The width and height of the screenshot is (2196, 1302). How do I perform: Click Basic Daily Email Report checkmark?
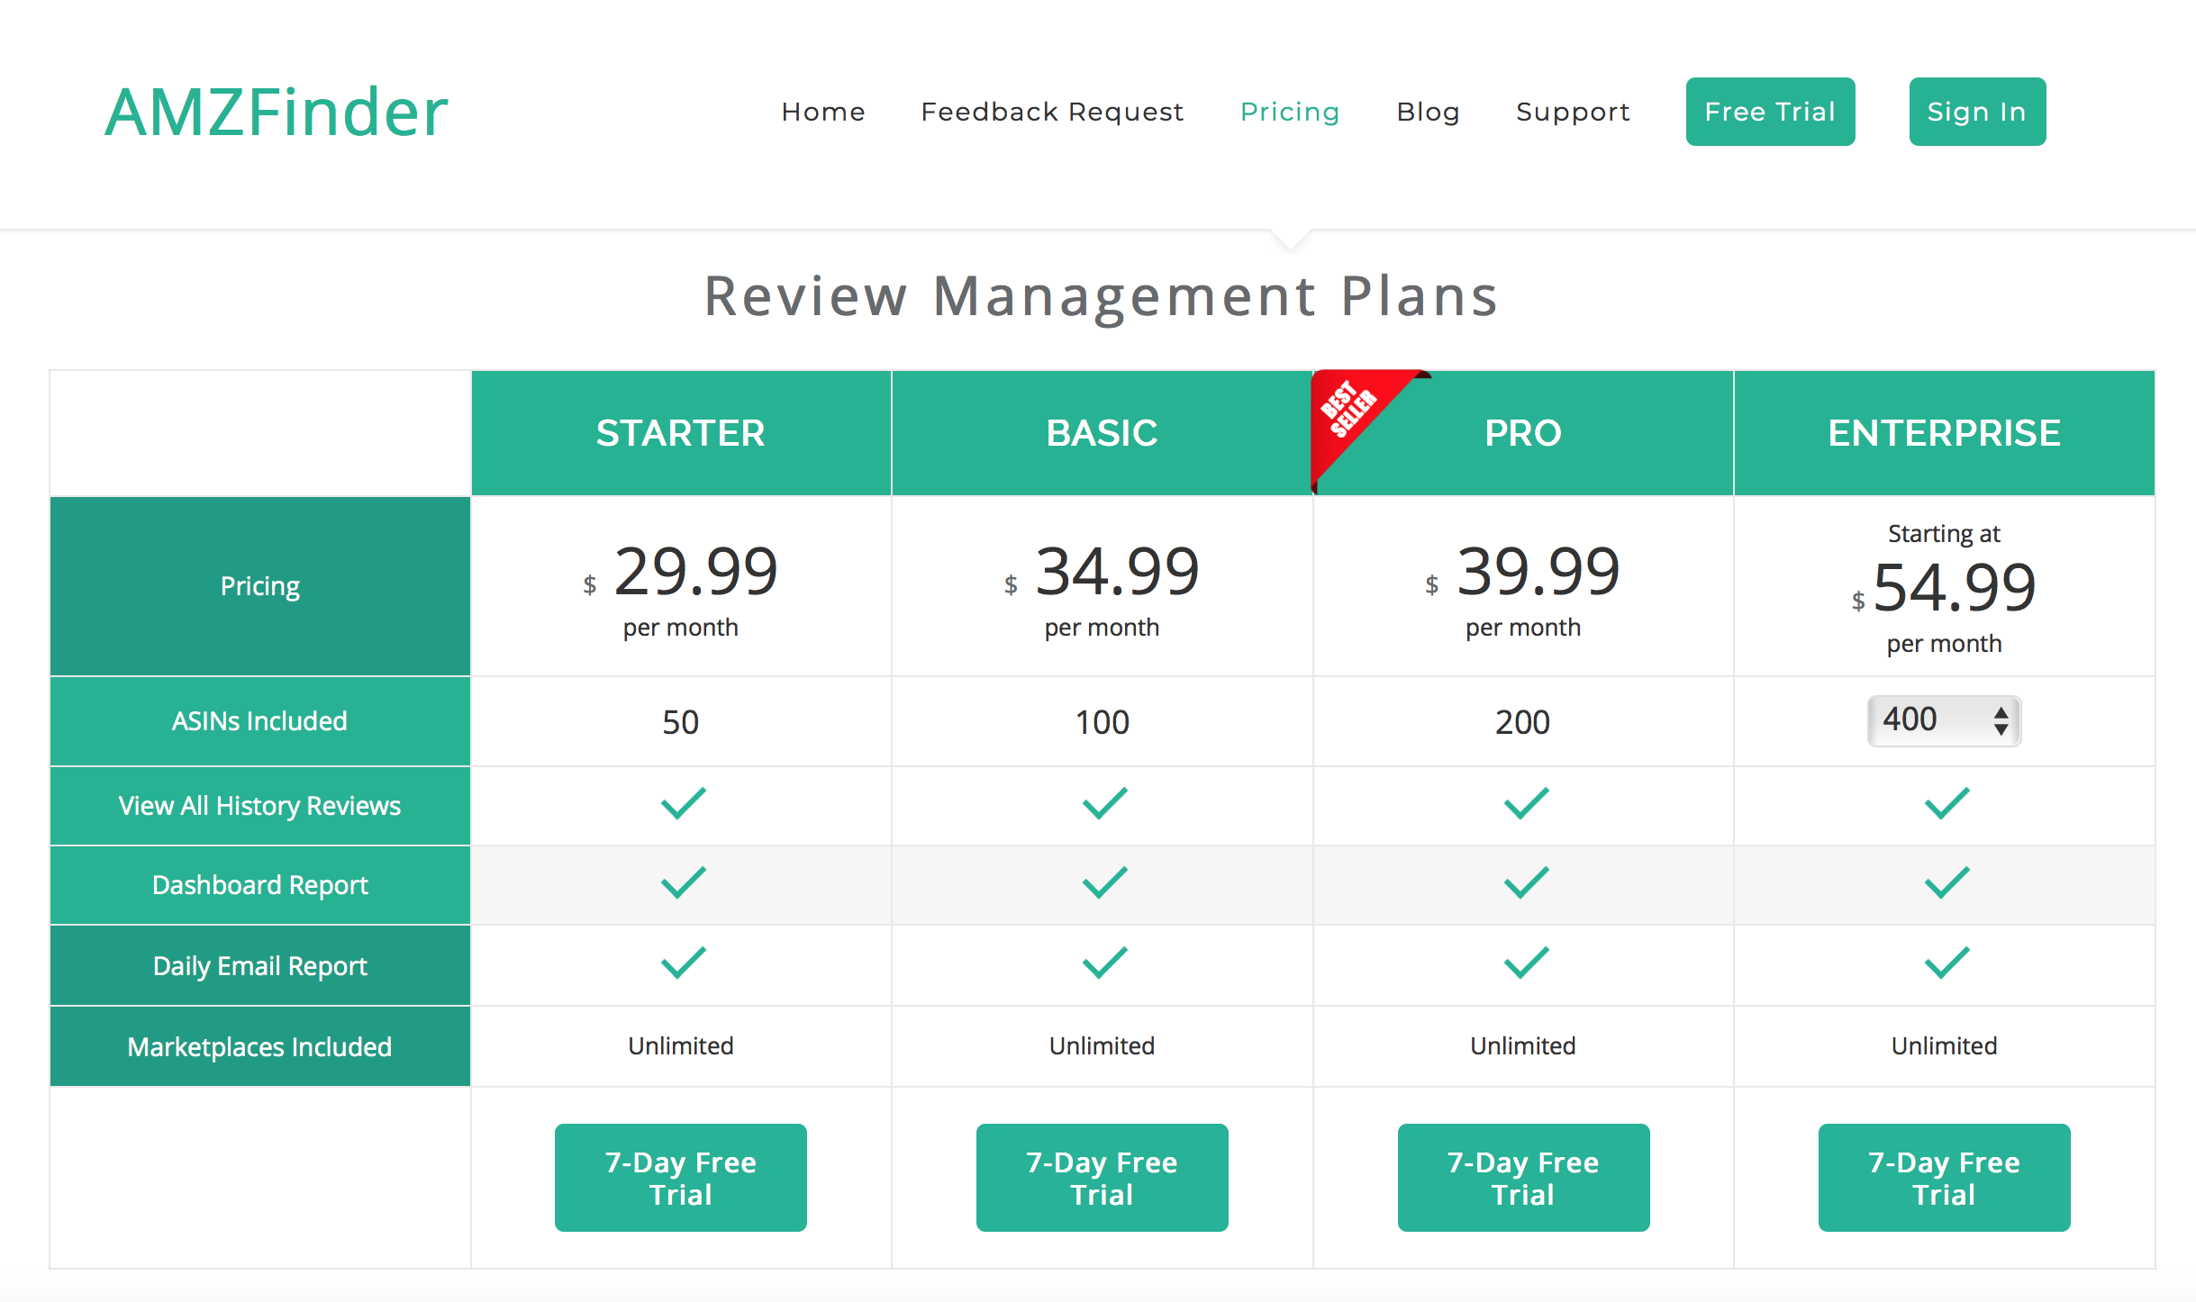1104,963
